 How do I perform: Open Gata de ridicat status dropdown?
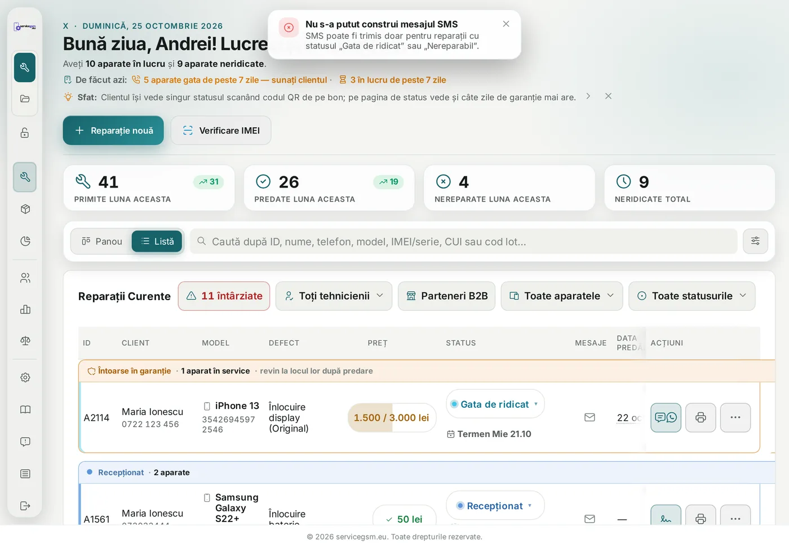coord(495,404)
